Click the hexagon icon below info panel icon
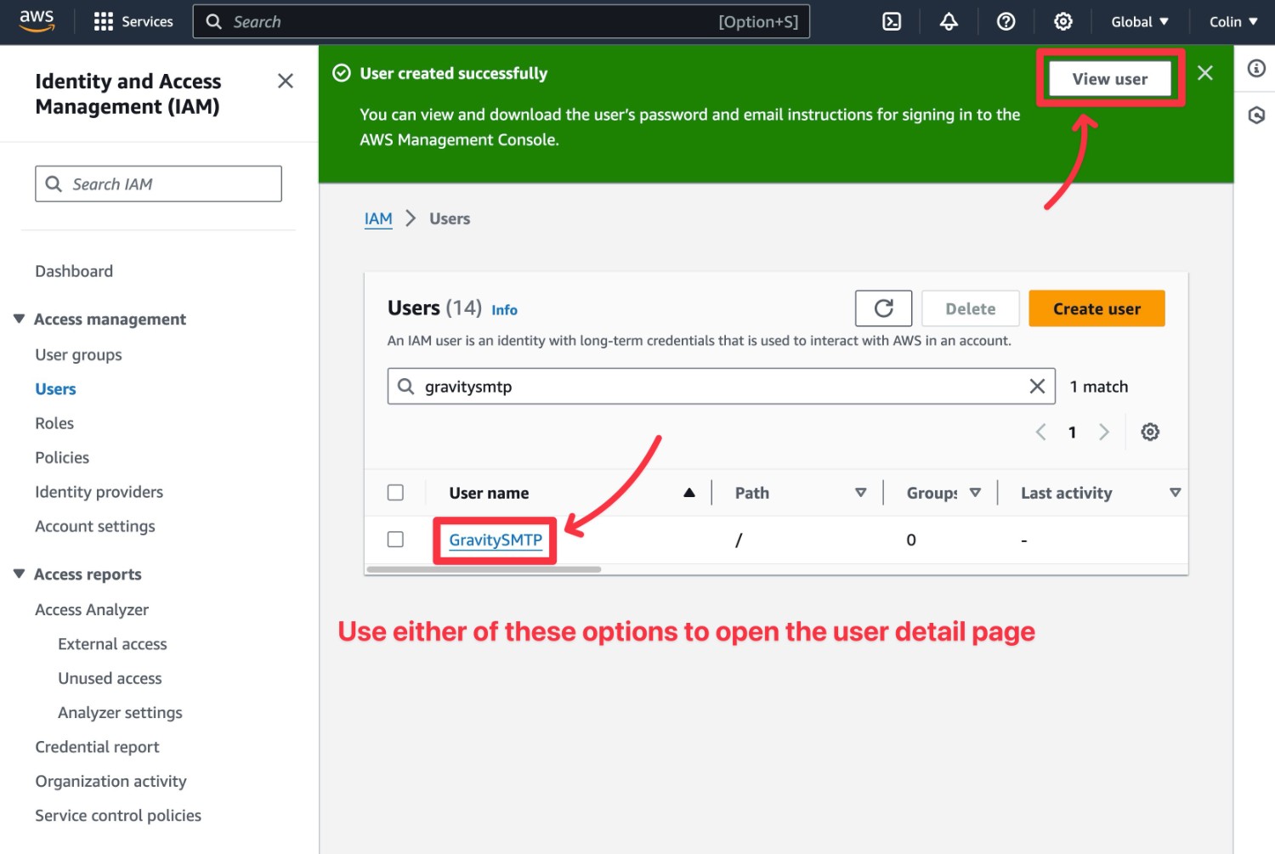Image resolution: width=1275 pixels, height=854 pixels. coord(1256,115)
